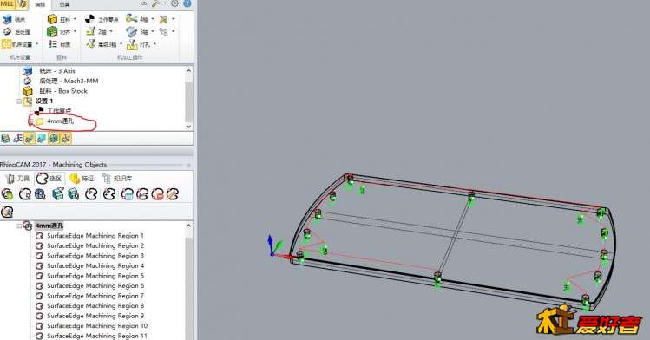Click the 机床设置 machine setup button
The image size is (650, 340).
(x=20, y=44)
